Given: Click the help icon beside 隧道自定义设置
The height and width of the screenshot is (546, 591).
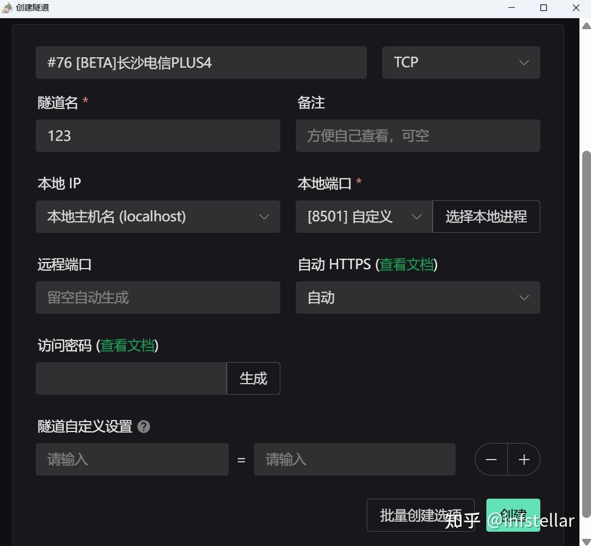Looking at the screenshot, I should (x=144, y=427).
